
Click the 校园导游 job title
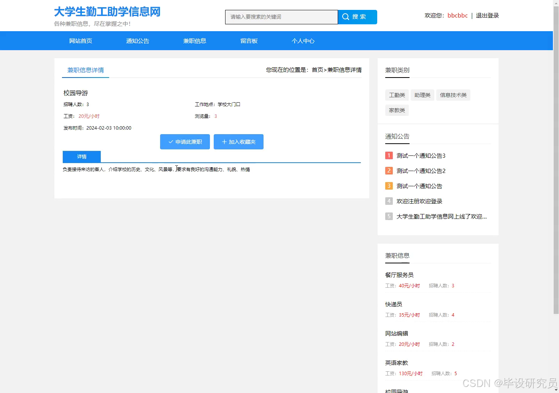point(76,93)
